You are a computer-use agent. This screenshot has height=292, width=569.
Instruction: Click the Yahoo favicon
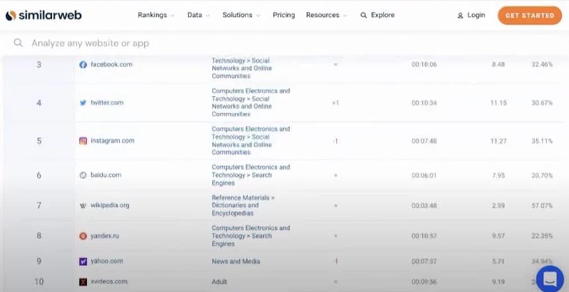click(x=83, y=261)
